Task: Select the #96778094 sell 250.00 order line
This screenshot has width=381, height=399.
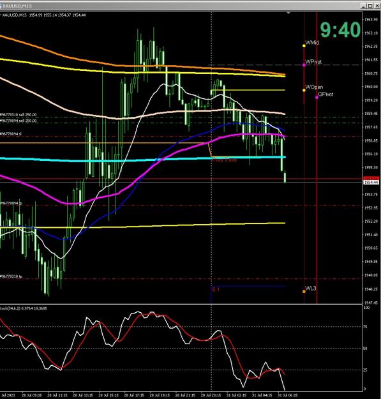Action: (x=181, y=123)
